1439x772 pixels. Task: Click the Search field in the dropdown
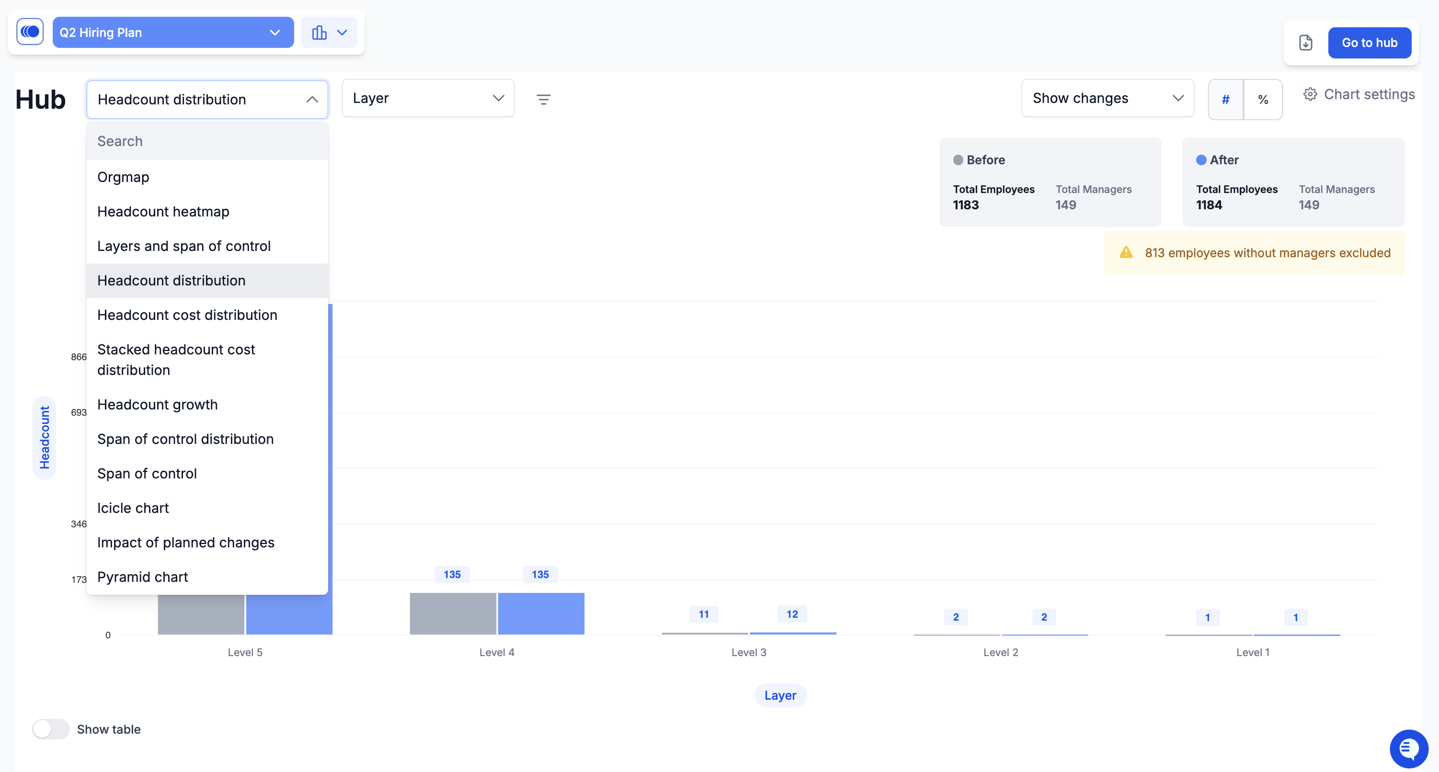click(206, 141)
